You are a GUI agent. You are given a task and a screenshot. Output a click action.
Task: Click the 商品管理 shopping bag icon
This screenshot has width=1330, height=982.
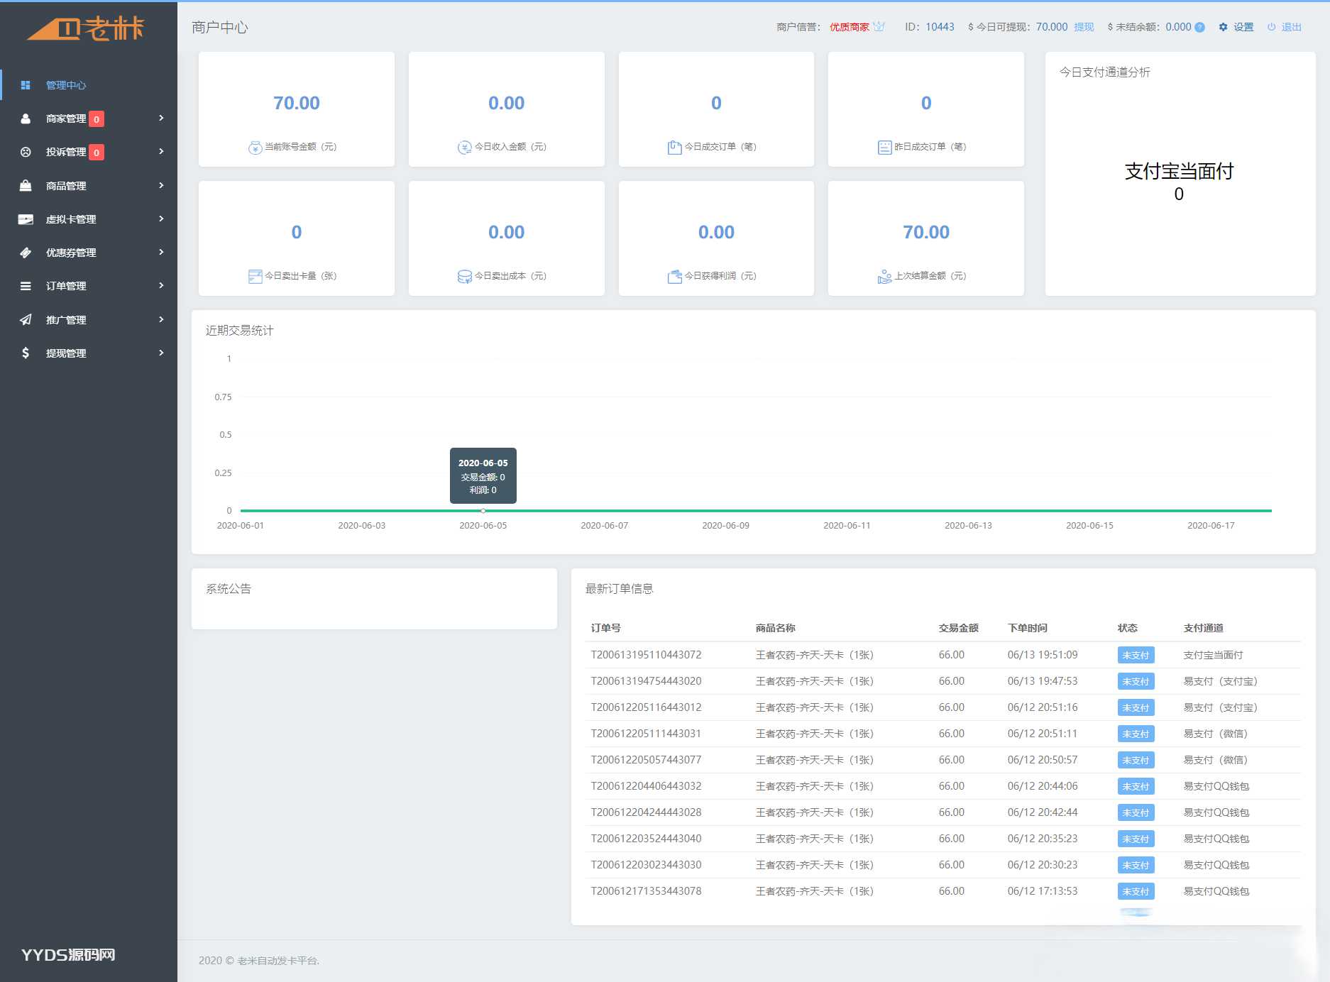[x=26, y=186]
